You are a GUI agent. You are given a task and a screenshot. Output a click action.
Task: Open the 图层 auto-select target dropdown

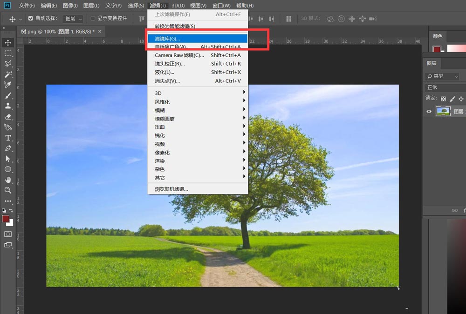73,19
